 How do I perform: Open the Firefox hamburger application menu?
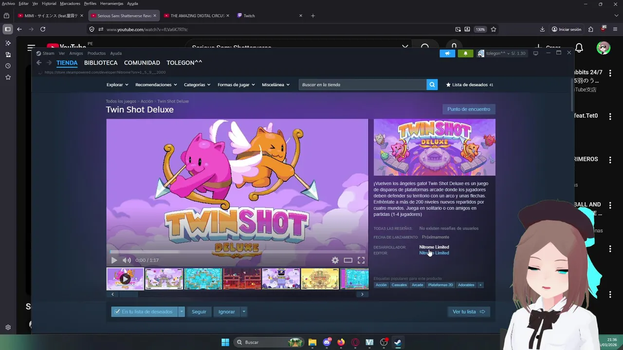616,29
